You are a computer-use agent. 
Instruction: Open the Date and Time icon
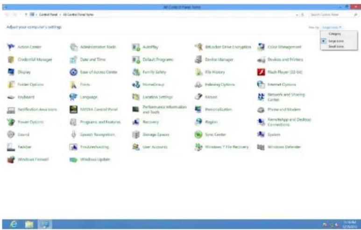(x=74, y=60)
